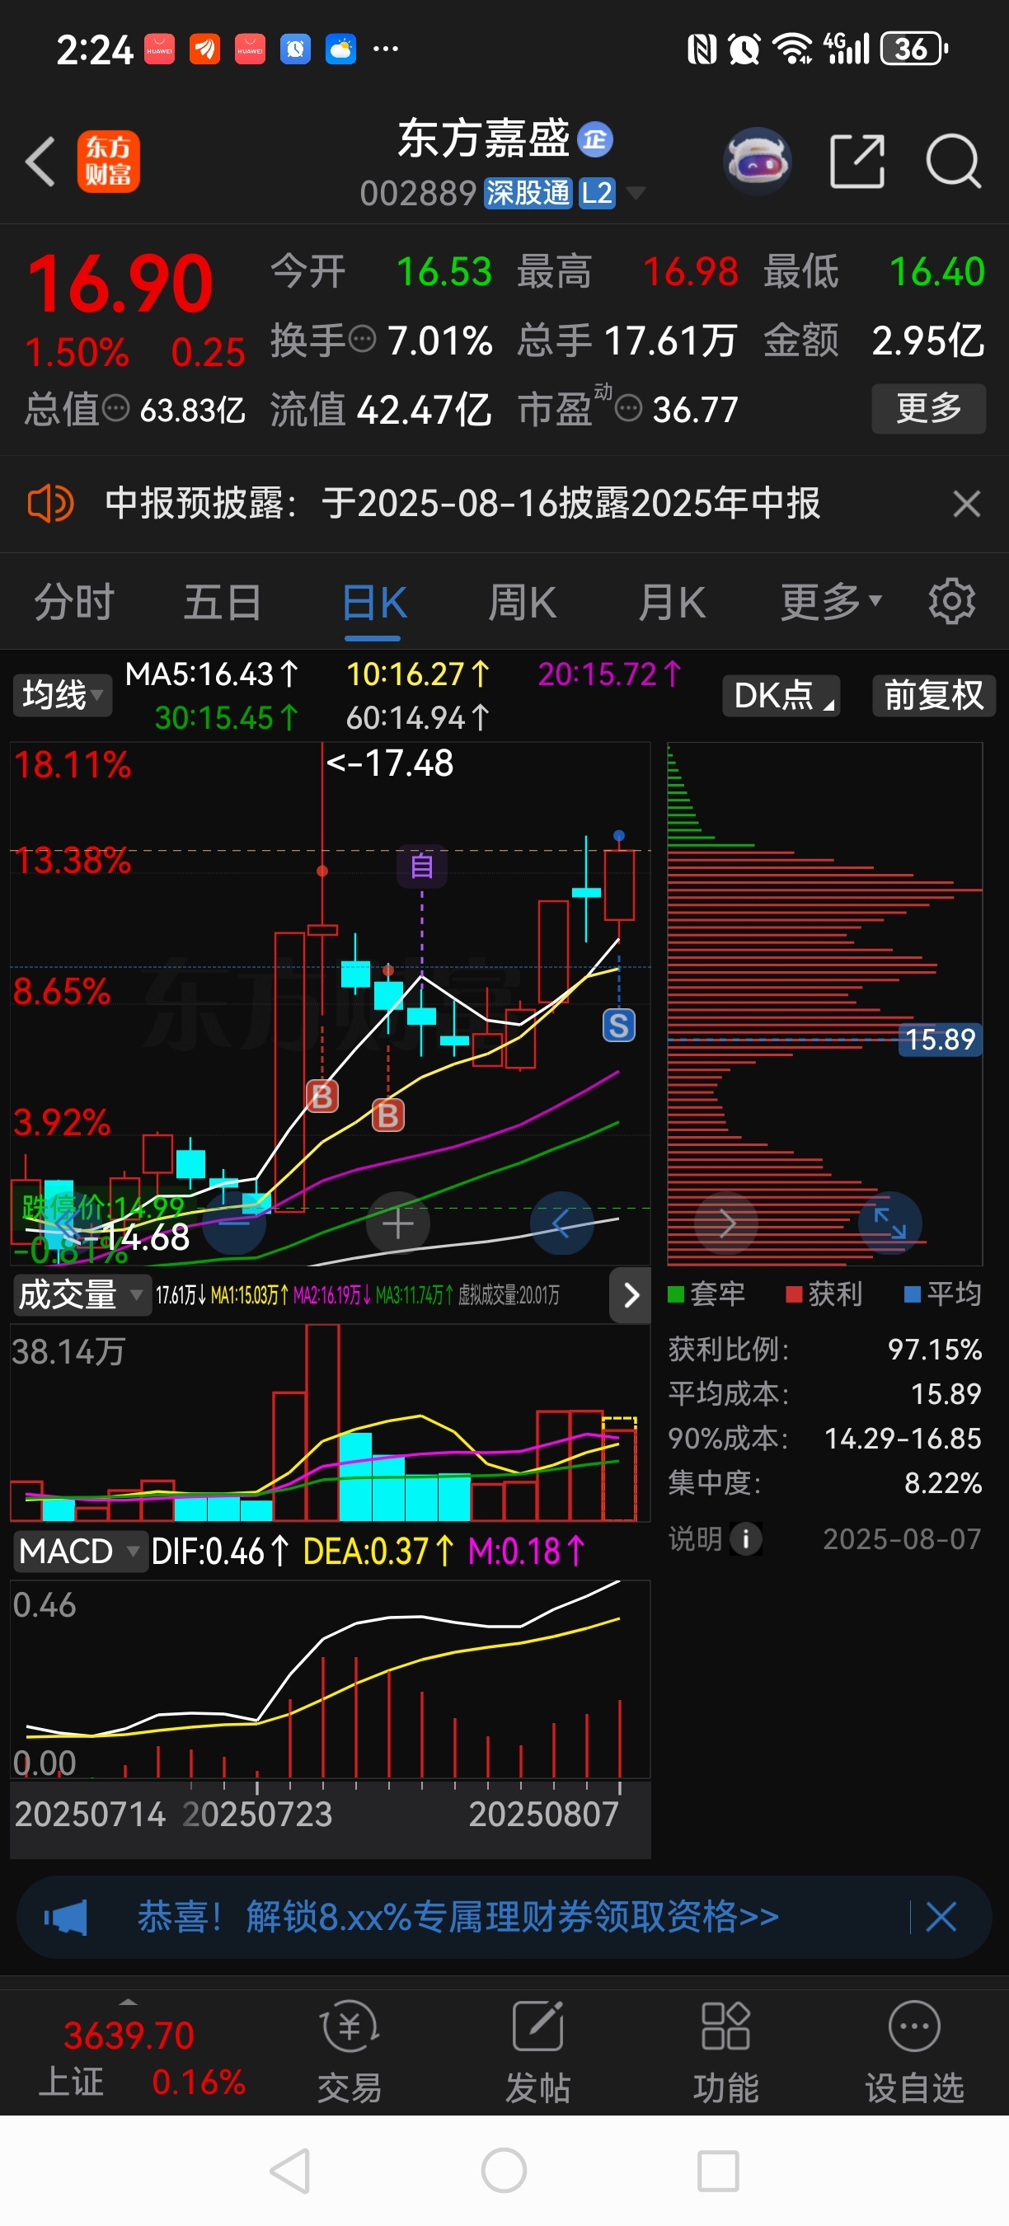Close the 理财券 promotion banner

click(x=941, y=1917)
